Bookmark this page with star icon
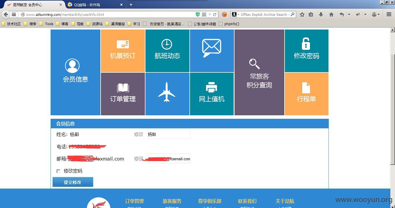The width and height of the screenshot is (395, 208). (302, 14)
